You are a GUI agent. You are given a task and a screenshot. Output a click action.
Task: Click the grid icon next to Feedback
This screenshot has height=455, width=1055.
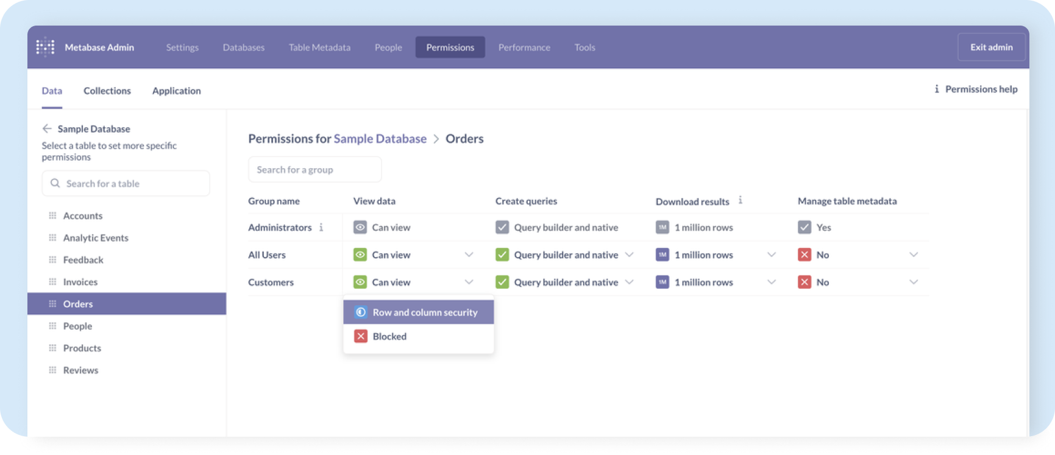click(x=52, y=259)
